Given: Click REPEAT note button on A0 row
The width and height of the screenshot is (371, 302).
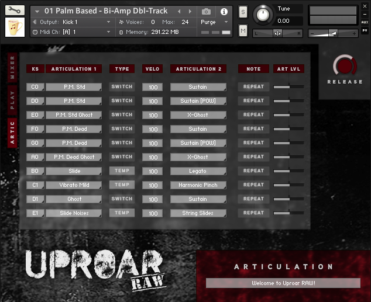Looking at the screenshot, I should pos(253,157).
